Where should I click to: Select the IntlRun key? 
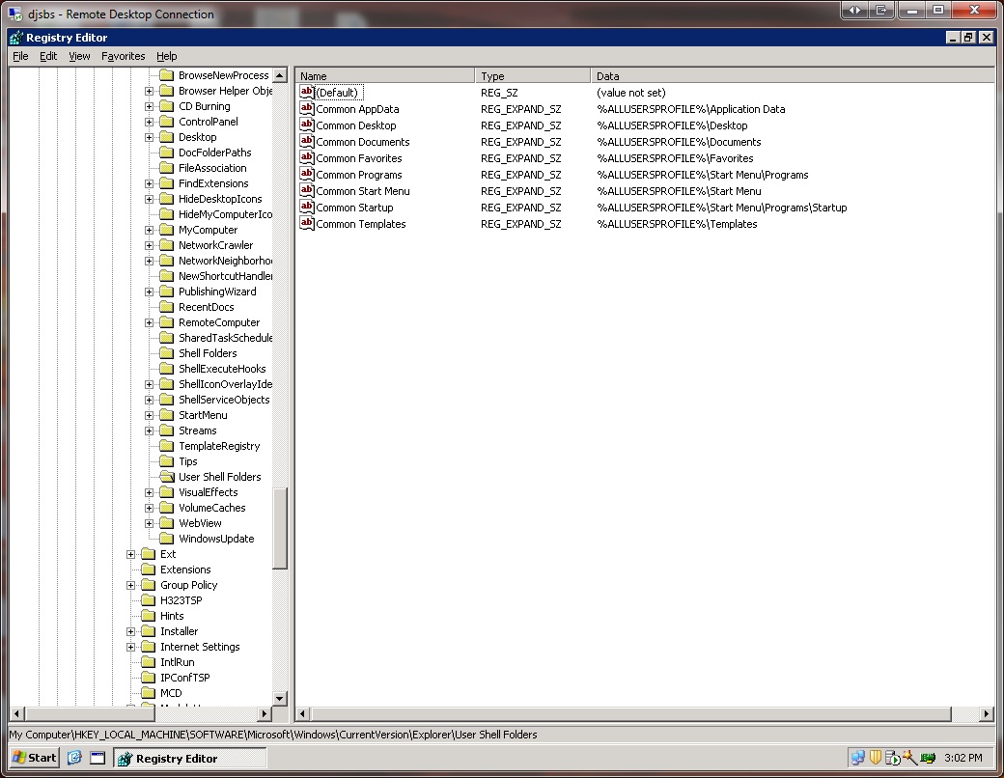(x=177, y=662)
